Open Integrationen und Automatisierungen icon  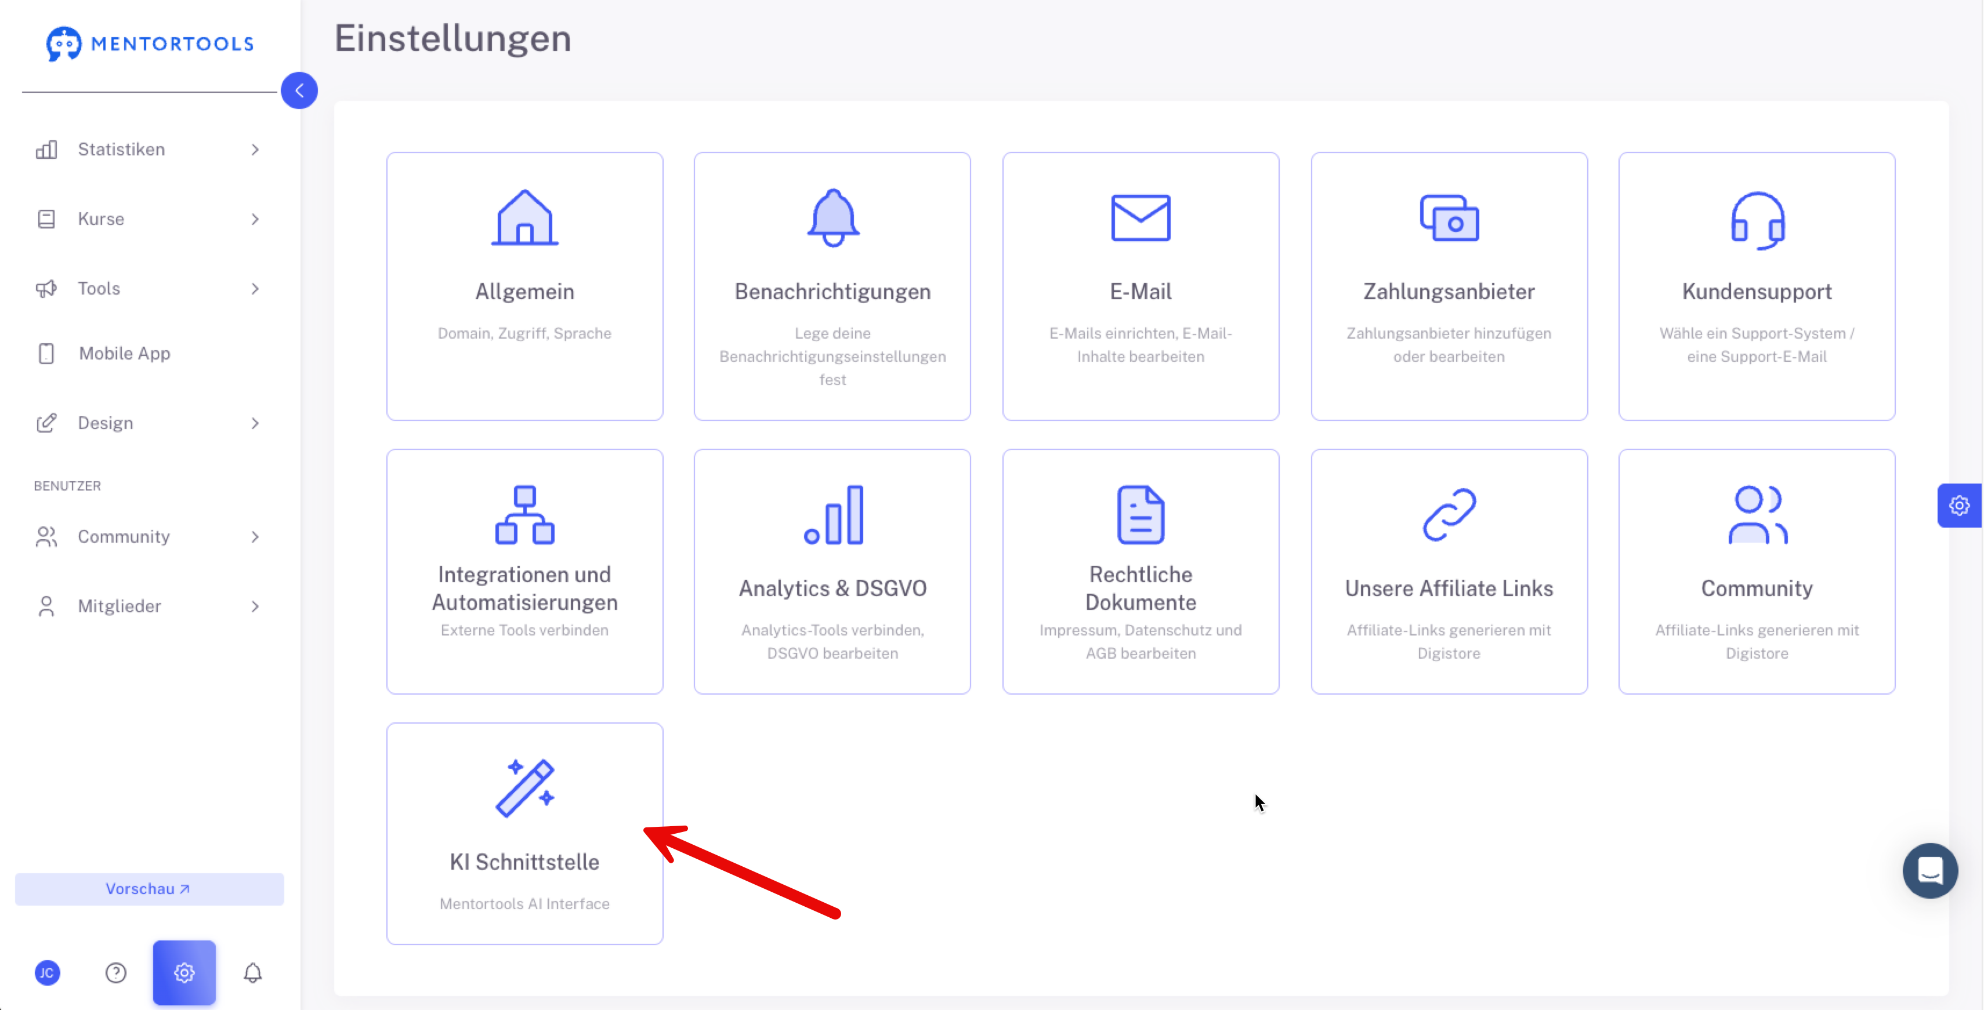(524, 514)
